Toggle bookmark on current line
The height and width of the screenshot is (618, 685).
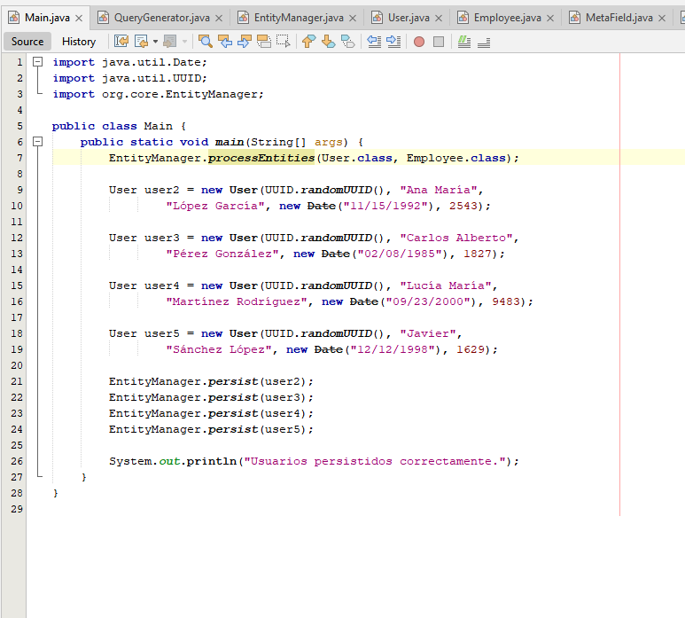[347, 42]
